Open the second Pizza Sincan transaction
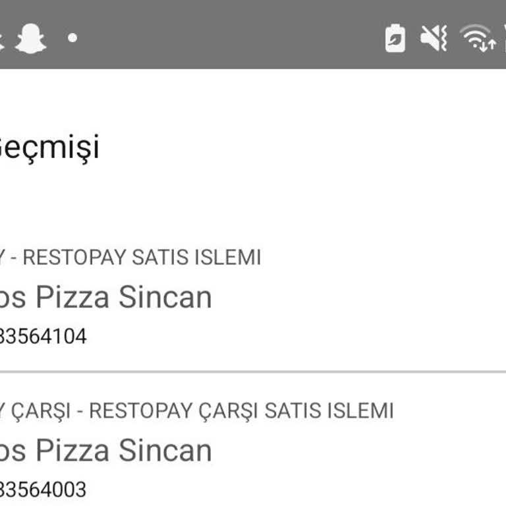Screen dimensions: 506x506 pyautogui.click(x=105, y=451)
